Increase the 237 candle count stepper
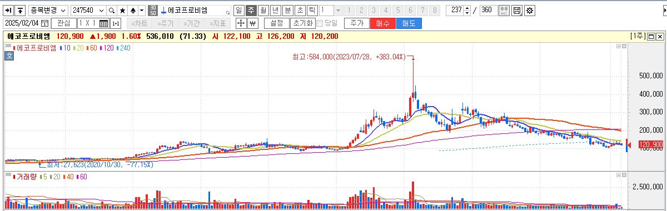The height and width of the screenshot is (211, 667). (467, 8)
